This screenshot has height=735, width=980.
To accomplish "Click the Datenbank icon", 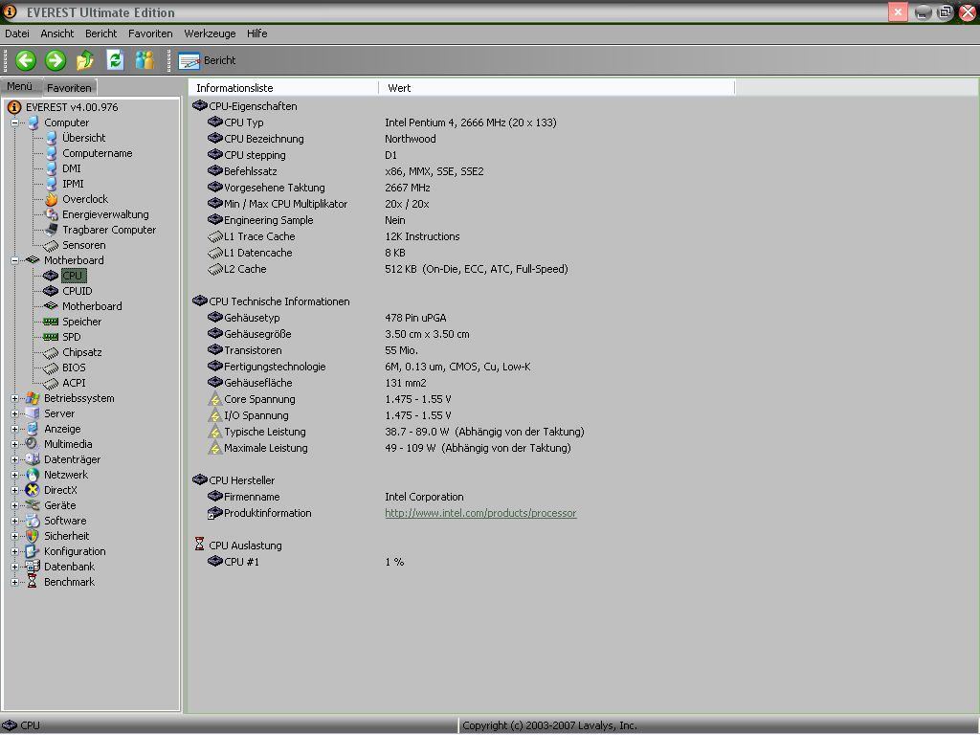I will click(32, 567).
